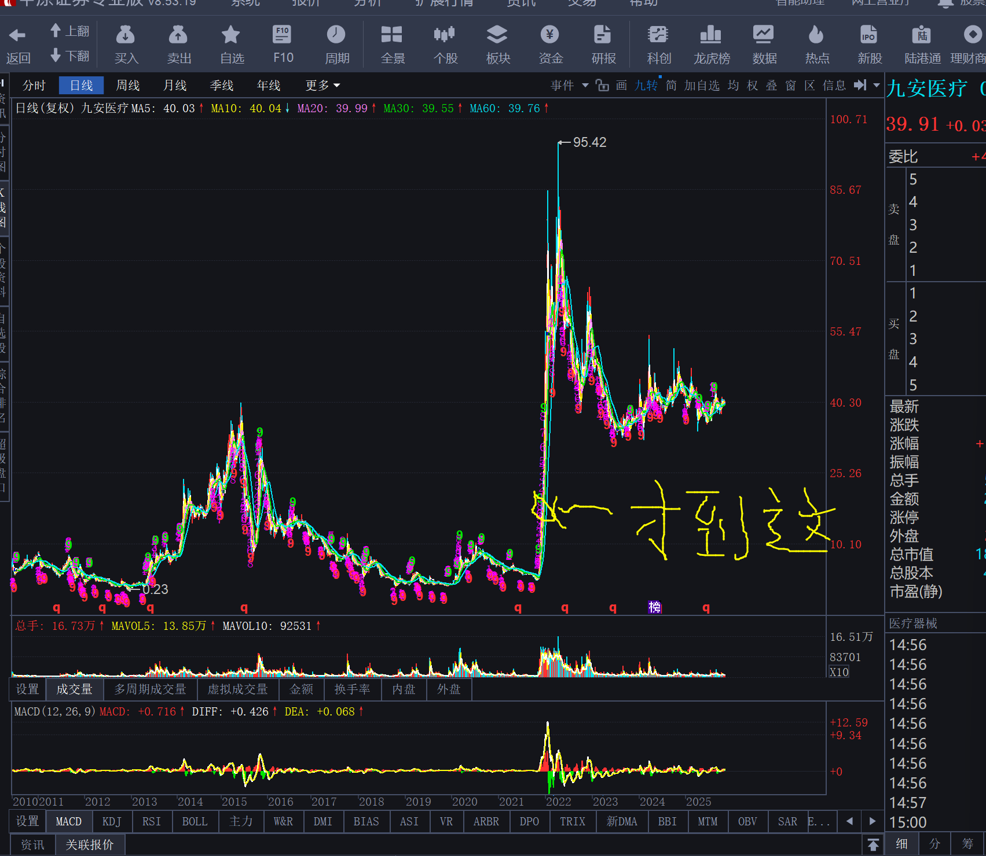
Task: Click the 返回 back arrow
Action: pyautogui.click(x=17, y=36)
